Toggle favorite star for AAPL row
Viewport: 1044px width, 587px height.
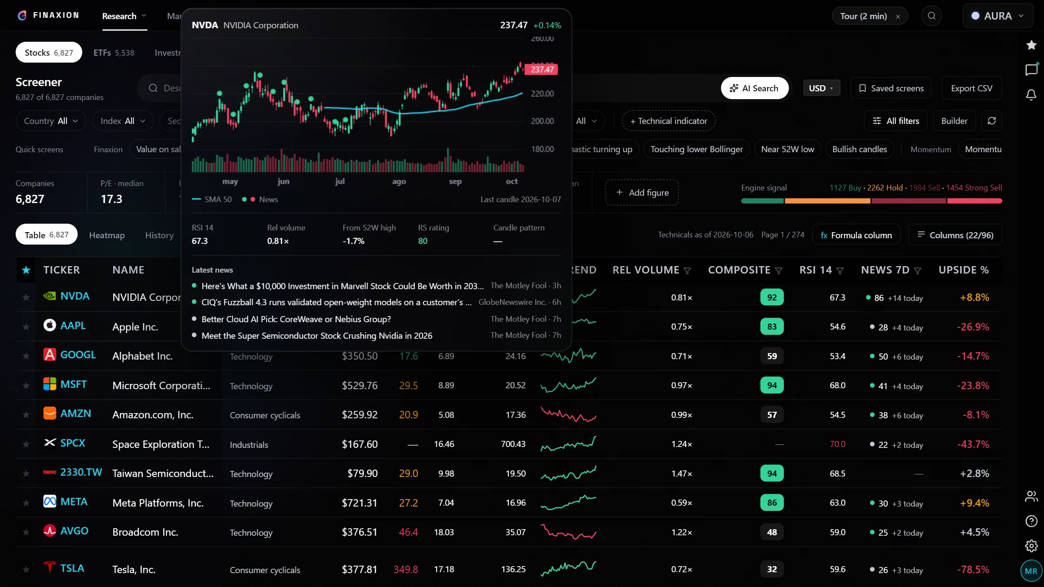[26, 327]
